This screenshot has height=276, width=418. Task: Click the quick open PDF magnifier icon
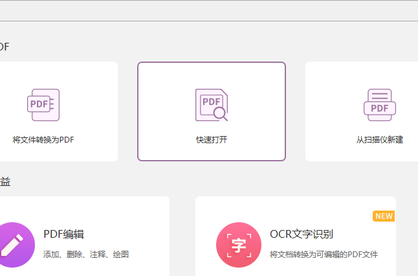[x=212, y=105]
